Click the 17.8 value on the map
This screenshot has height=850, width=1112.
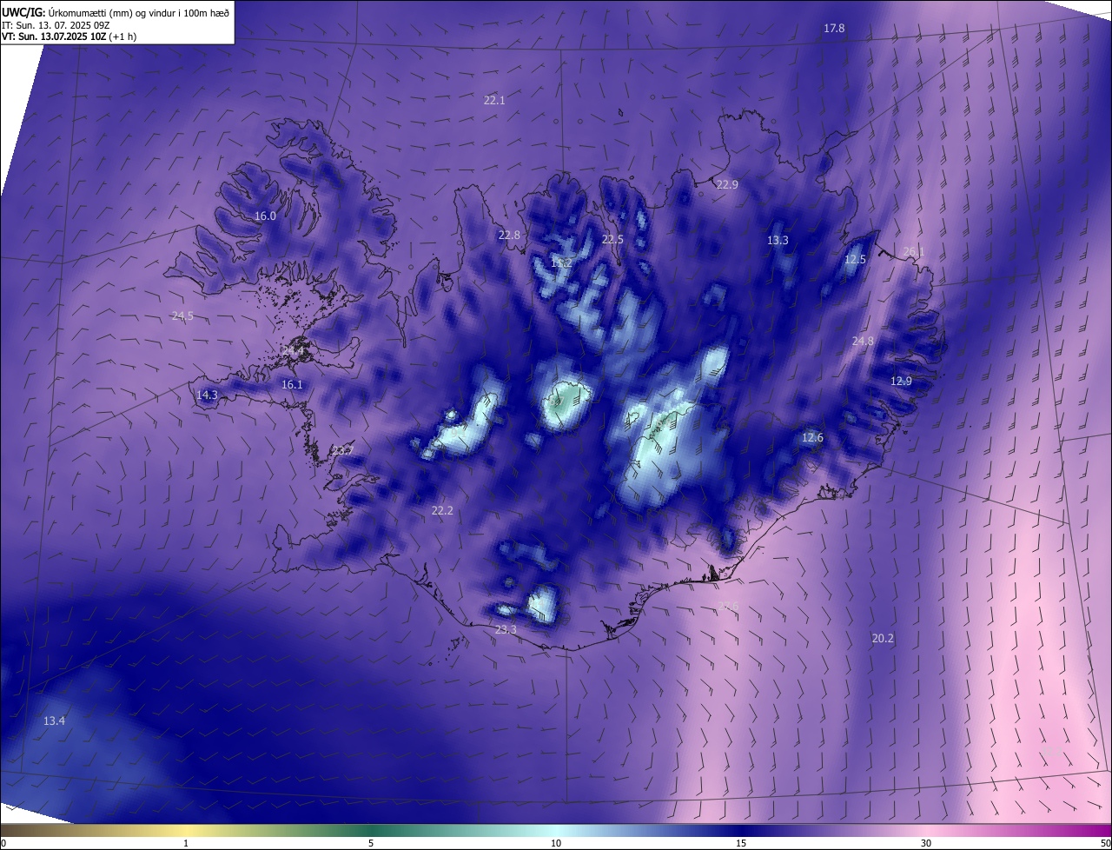point(834,29)
